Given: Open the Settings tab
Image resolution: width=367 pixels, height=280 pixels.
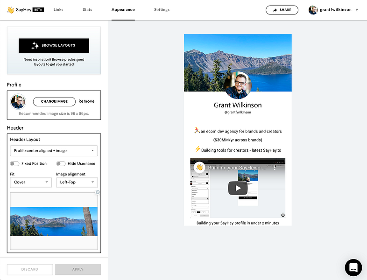Looking at the screenshot, I should (162, 10).
